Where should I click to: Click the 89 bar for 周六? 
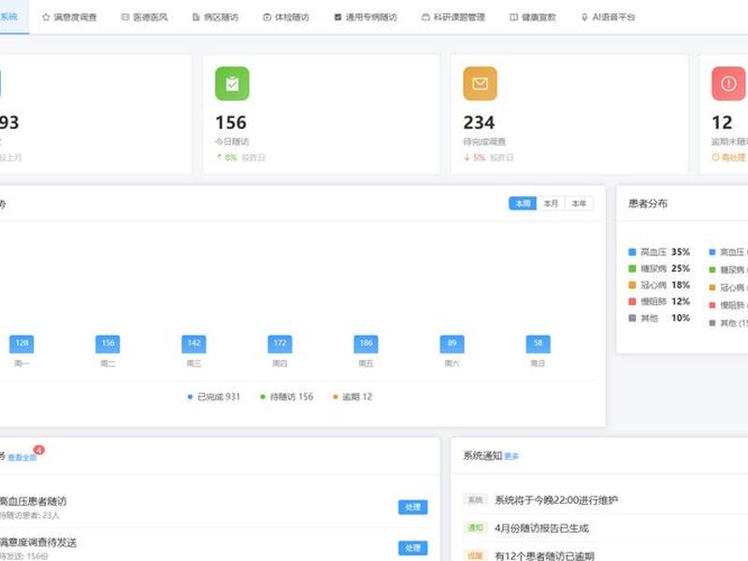452,343
